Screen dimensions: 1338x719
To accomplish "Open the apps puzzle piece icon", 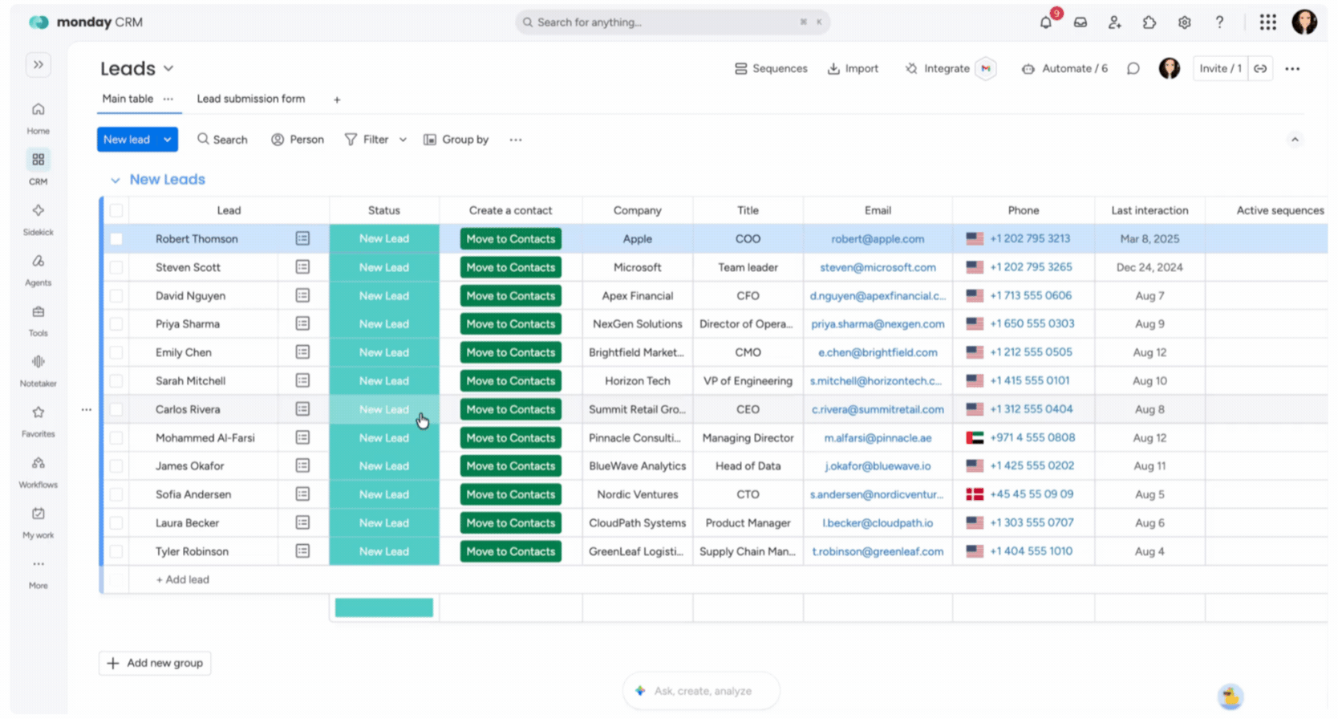I will tap(1149, 22).
